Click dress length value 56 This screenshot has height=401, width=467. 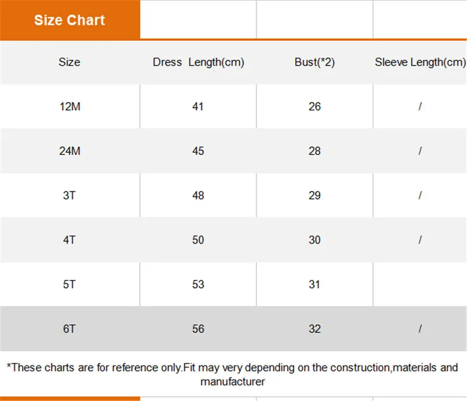(x=198, y=329)
